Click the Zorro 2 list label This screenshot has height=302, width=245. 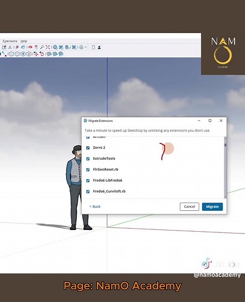(99, 148)
